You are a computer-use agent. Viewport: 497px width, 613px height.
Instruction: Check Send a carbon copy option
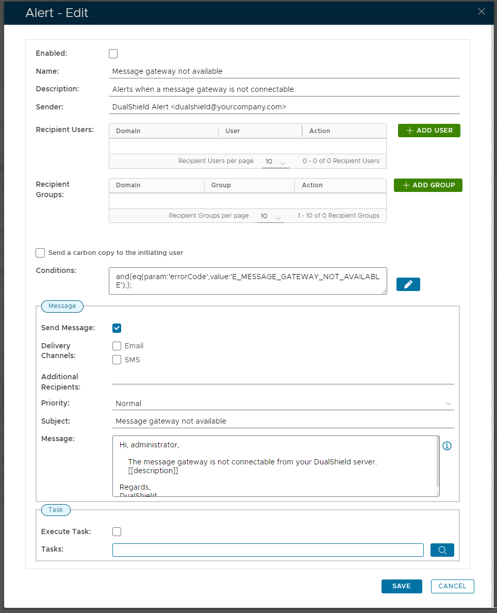click(x=40, y=253)
